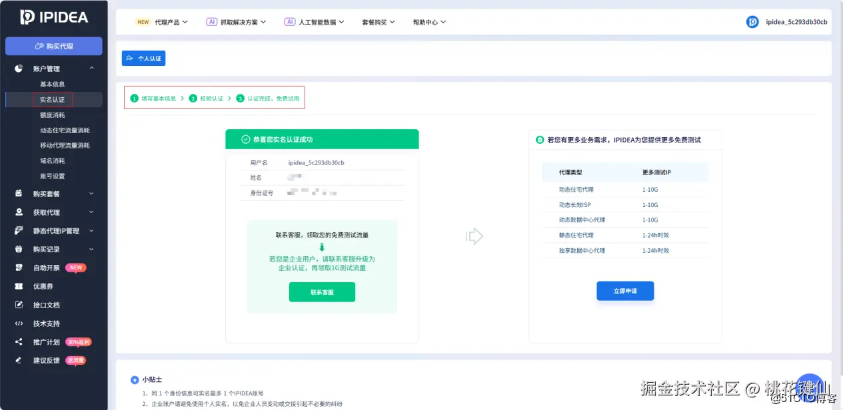Image resolution: width=843 pixels, height=410 pixels.
Task: Expand the 代理产品 dropdown menu
Action: [x=171, y=22]
